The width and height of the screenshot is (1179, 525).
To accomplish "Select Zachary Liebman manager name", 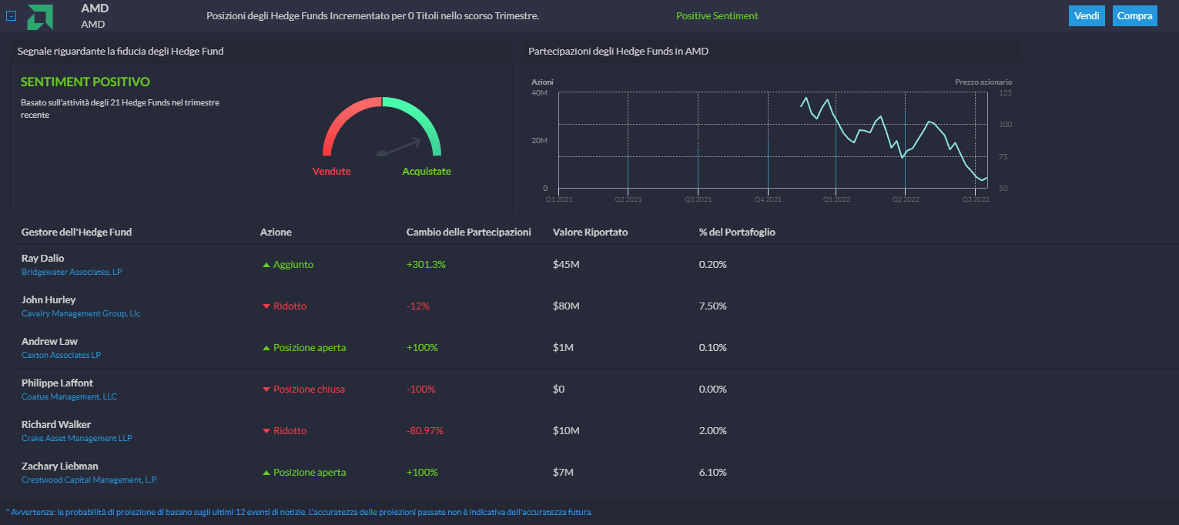I will click(60, 466).
